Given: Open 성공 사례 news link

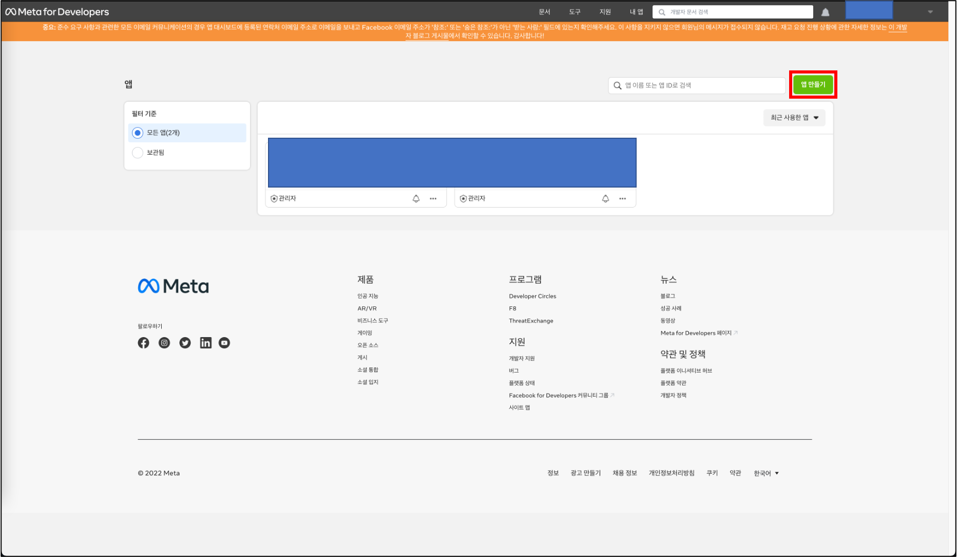Looking at the screenshot, I should click(x=671, y=308).
